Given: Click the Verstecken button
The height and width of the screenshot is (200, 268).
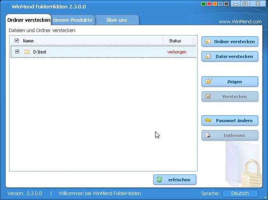Looking at the screenshot, I should pos(230,96).
